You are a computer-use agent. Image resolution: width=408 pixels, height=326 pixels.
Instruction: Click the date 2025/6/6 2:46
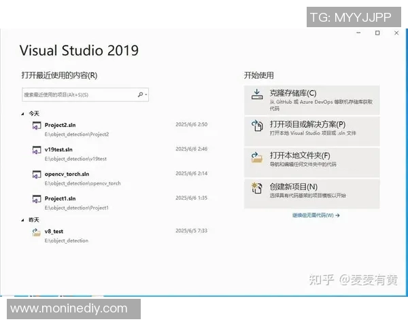pyautogui.click(x=192, y=149)
